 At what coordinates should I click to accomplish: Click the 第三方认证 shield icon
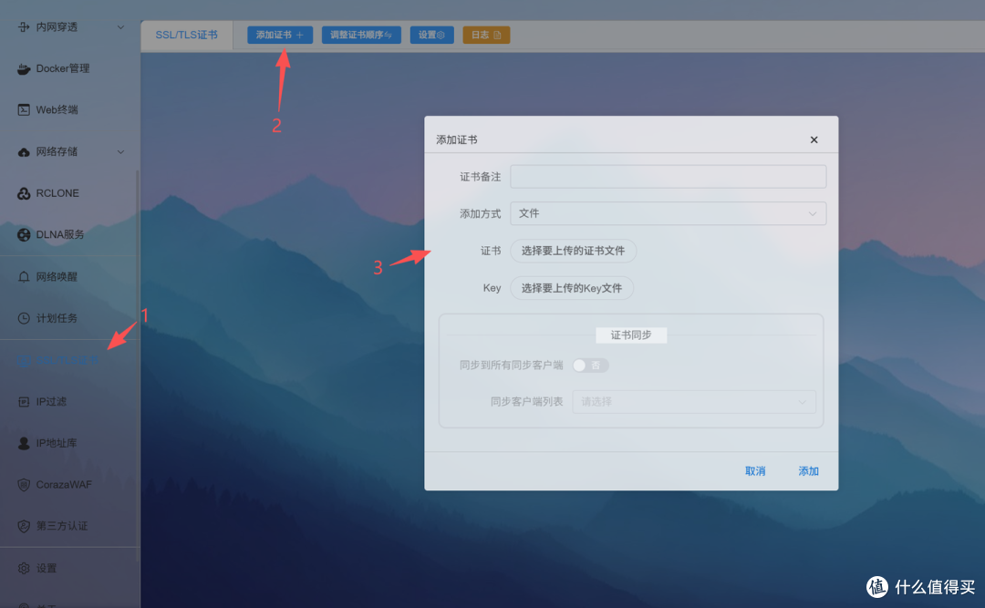pos(24,526)
